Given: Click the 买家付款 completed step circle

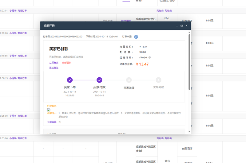Looking at the screenshot, I should tap(99, 80).
